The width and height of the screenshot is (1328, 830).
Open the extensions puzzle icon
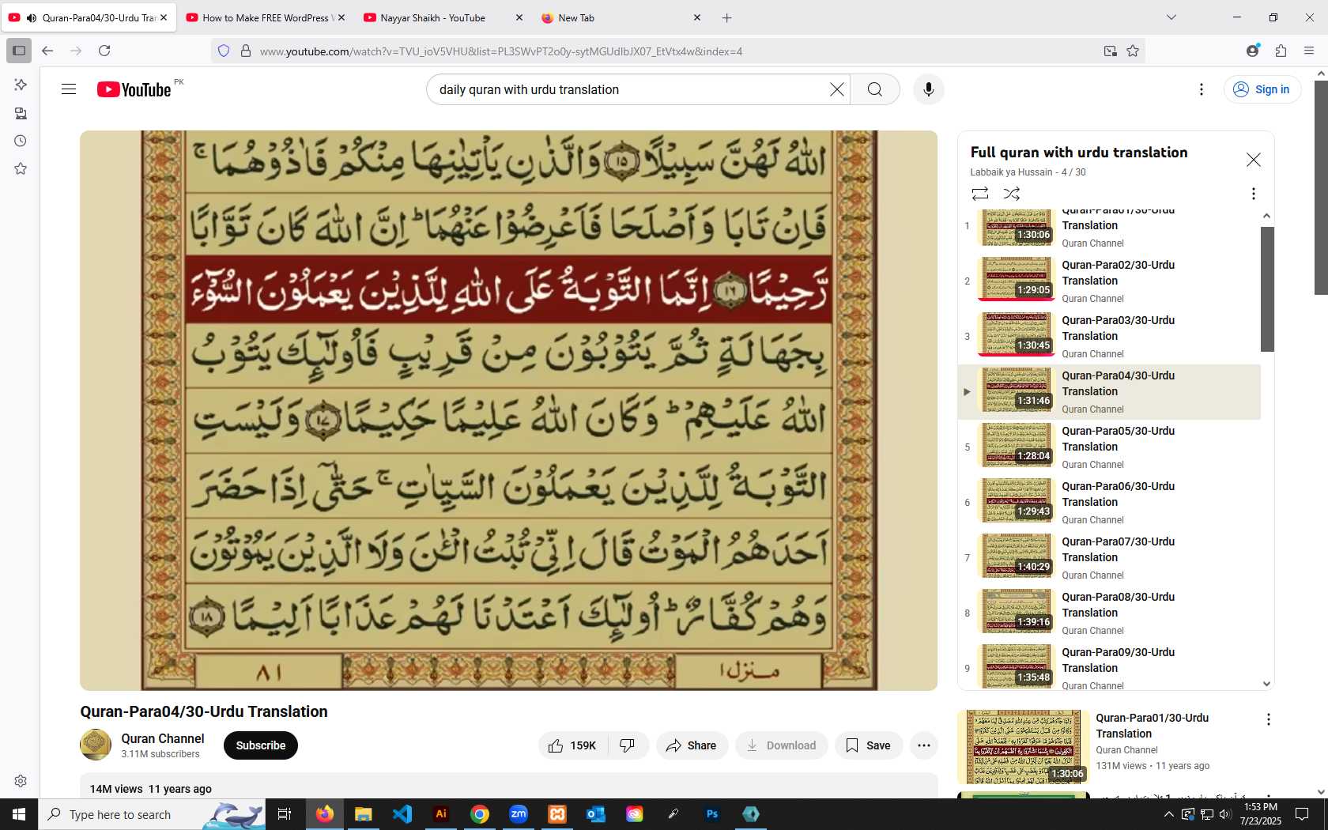tap(1281, 51)
